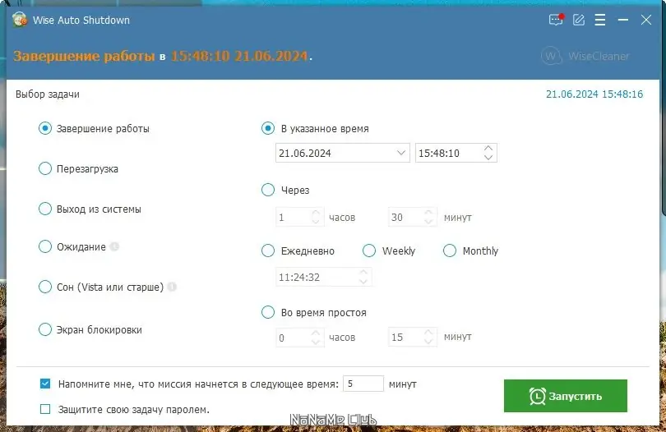Screen dimensions: 666x432
Task: Open the WiseCleaner logo link
Action: [x=585, y=56]
